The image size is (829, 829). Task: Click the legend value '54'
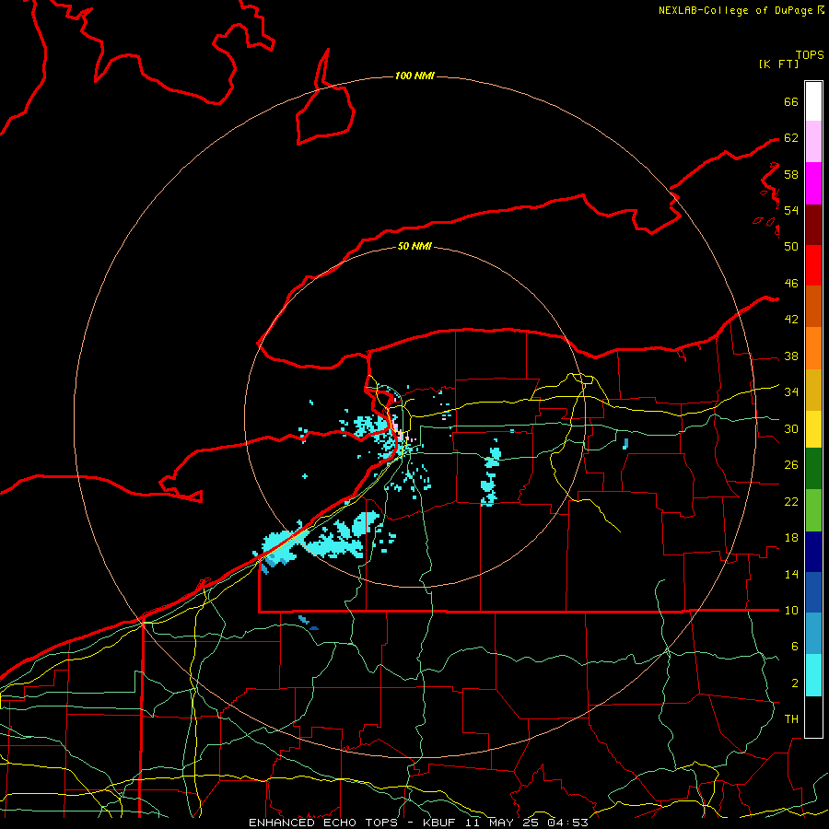(791, 210)
